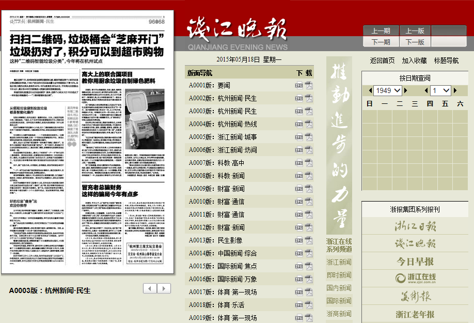The width and height of the screenshot is (474, 323).
Task: Download PDF of A0001版 要闻
Action: tap(309, 85)
